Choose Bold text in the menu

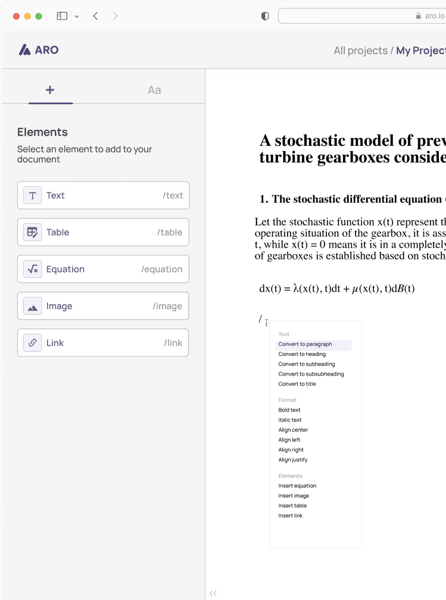point(289,410)
